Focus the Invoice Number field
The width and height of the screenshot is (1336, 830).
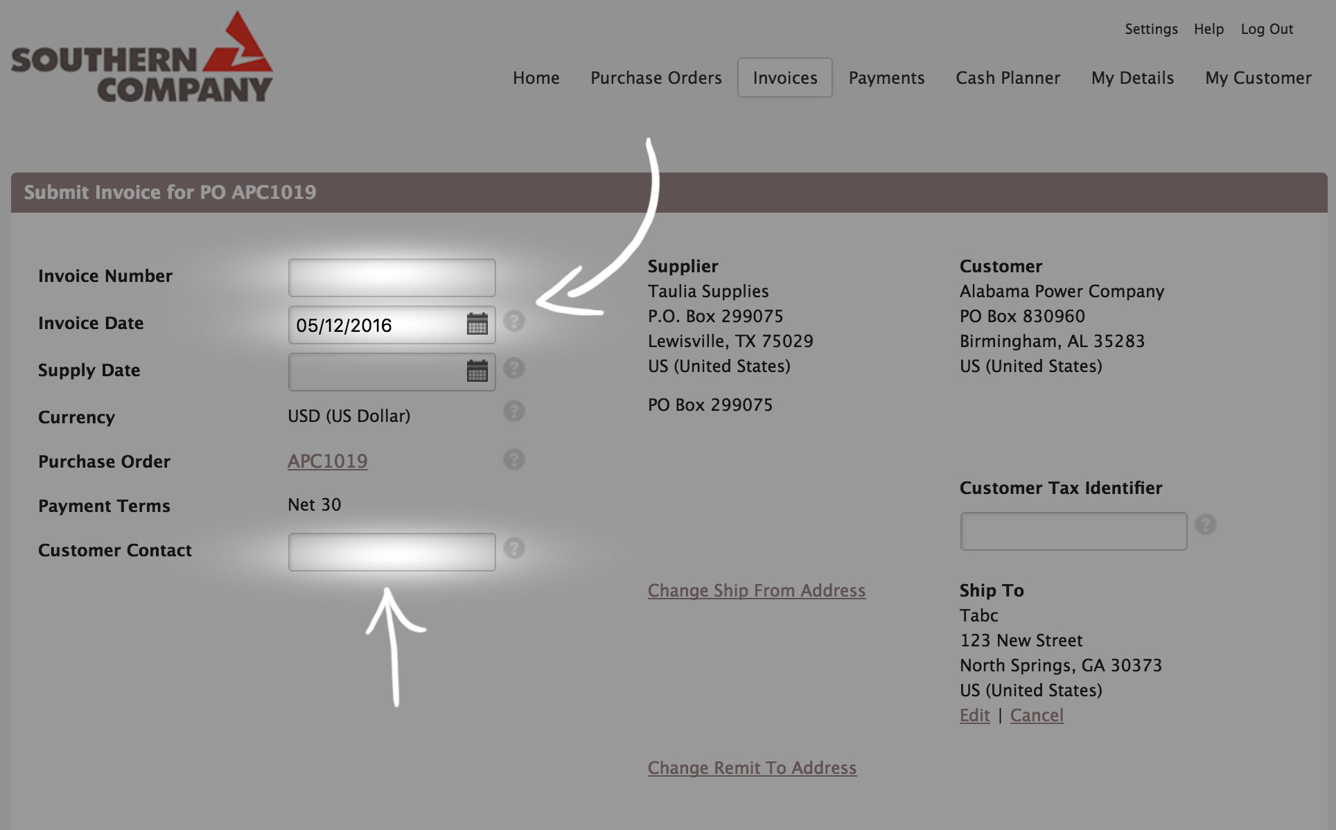392,278
